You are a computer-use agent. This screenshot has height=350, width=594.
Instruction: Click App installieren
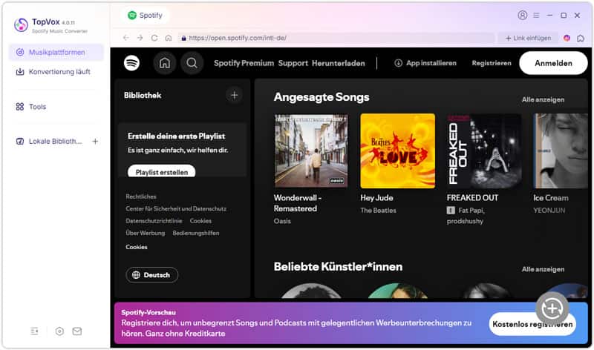coord(425,63)
